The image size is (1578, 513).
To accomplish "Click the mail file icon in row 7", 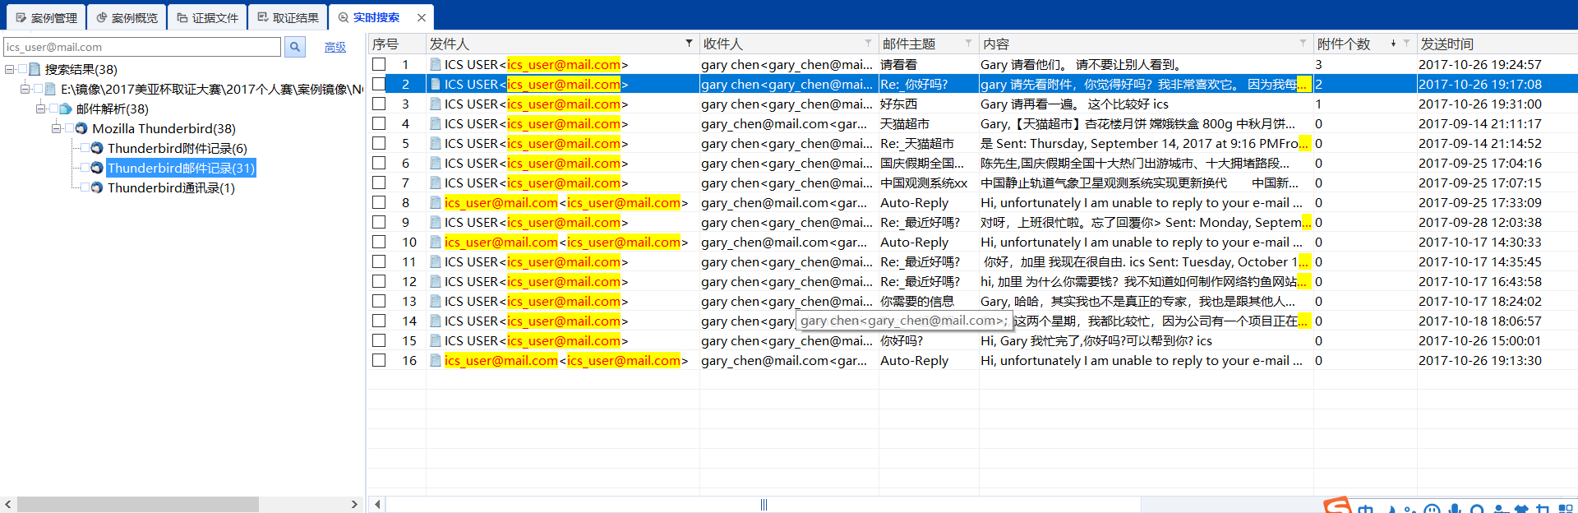I will point(436,183).
